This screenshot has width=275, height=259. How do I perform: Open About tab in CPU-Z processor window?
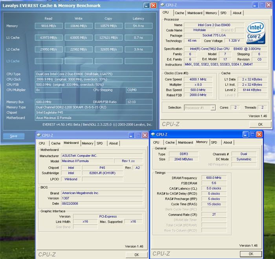(237, 13)
